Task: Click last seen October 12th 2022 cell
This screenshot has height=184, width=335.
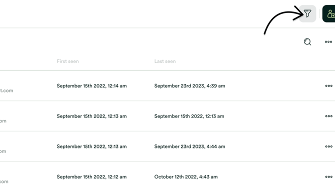Action: pyautogui.click(x=186, y=177)
